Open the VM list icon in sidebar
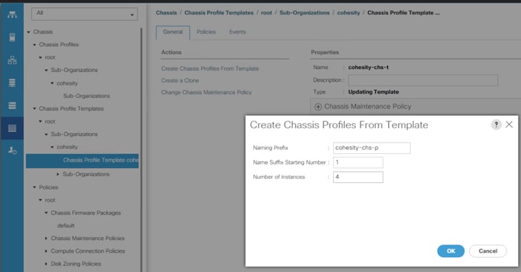 (x=13, y=106)
